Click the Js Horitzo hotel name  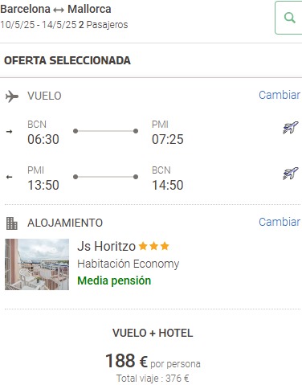(107, 246)
